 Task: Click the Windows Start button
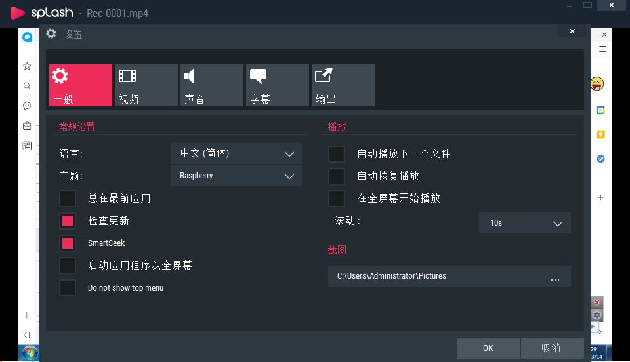click(30, 353)
